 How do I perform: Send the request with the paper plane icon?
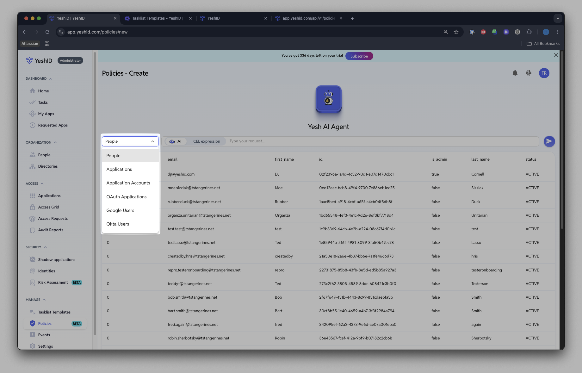pos(549,141)
